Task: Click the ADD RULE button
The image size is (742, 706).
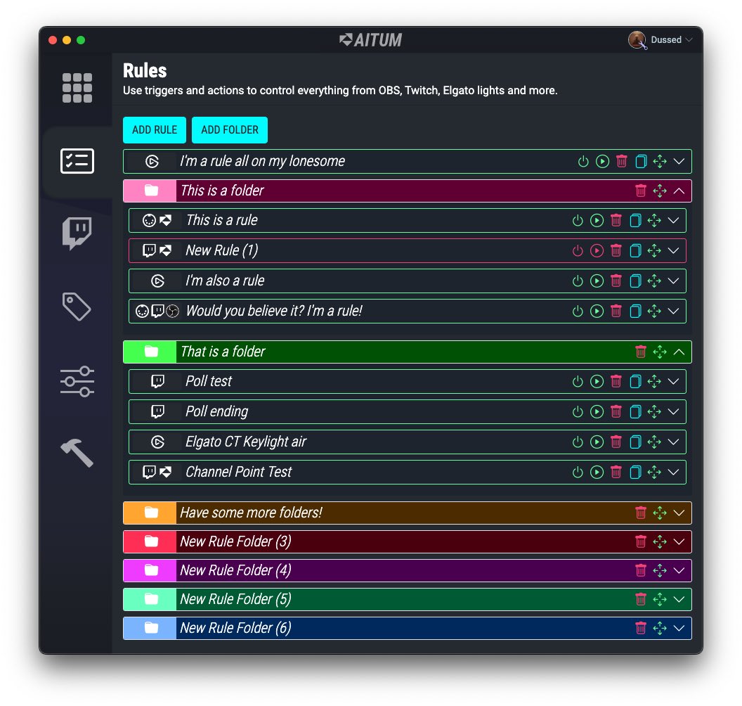Action: (x=155, y=130)
